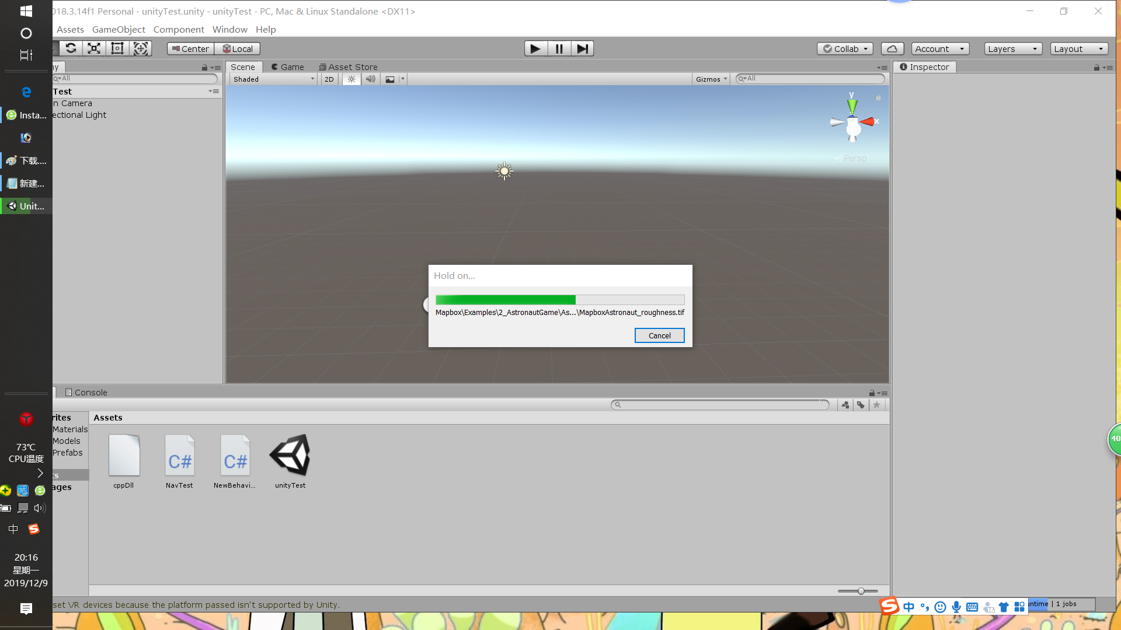
Task: Adjust the asset icon size slider
Action: [x=861, y=591]
